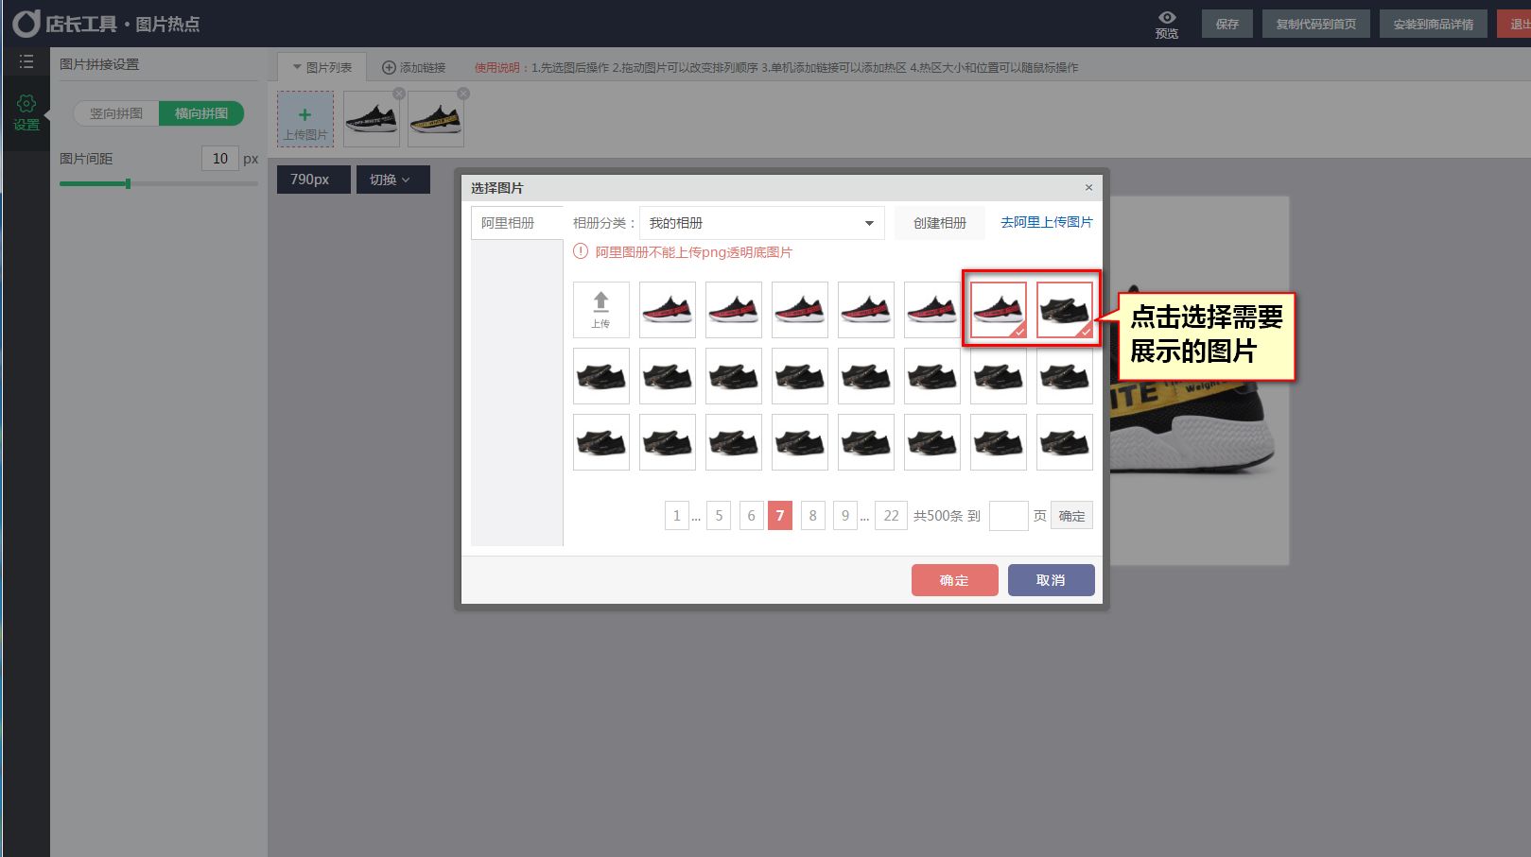Open the settings gear in sidebar
The width and height of the screenshot is (1531, 857).
[x=26, y=104]
